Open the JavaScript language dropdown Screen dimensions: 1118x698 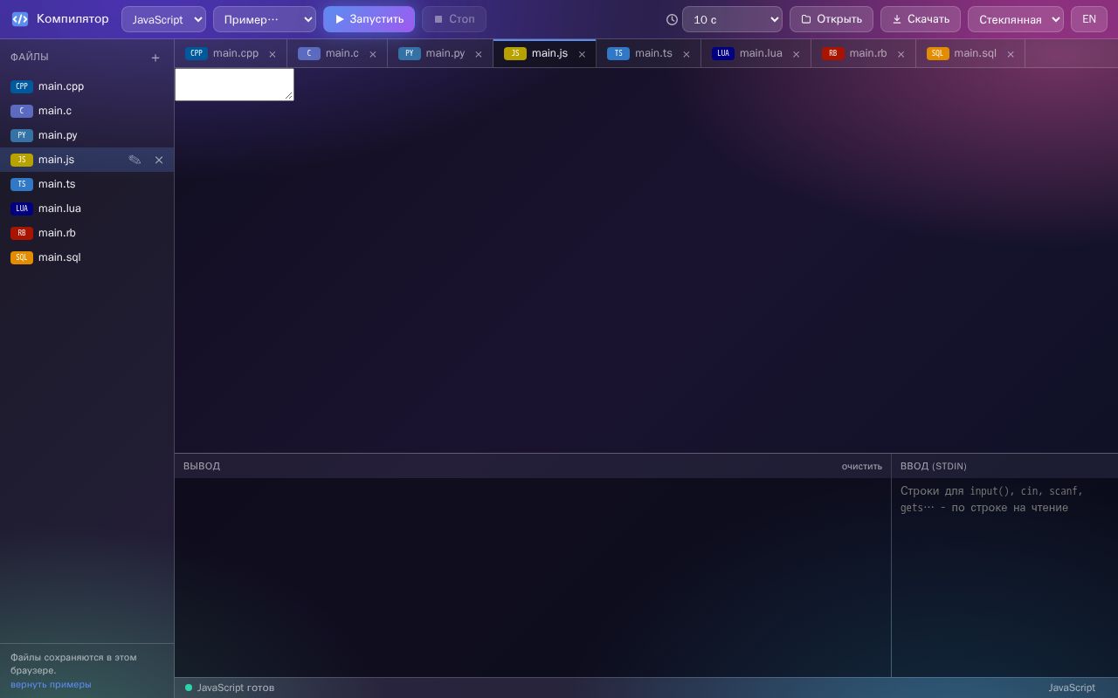coord(163,19)
